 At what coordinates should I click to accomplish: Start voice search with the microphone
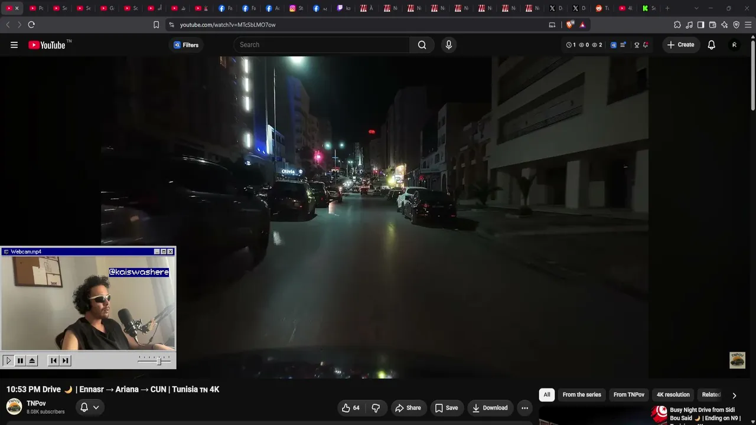click(x=449, y=45)
